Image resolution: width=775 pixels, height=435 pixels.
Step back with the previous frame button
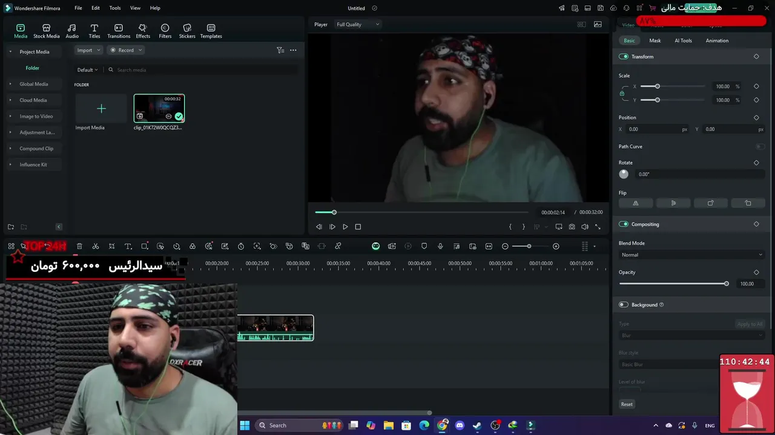(319, 227)
